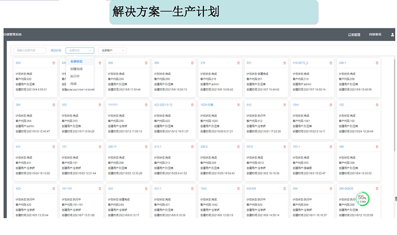Delete plan 1111111 with its trash icon
The height and width of the screenshot is (235, 397).
click(146, 105)
